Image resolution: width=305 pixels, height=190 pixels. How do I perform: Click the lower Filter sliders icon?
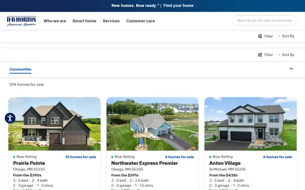[260, 55]
